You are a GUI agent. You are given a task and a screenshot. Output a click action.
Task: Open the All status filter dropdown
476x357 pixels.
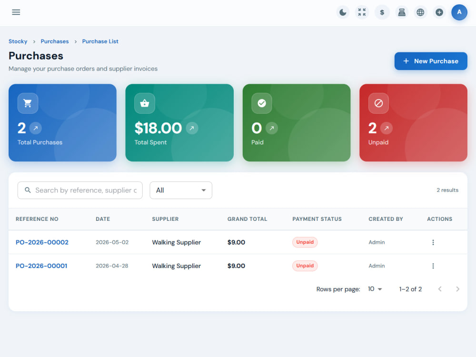click(x=181, y=190)
